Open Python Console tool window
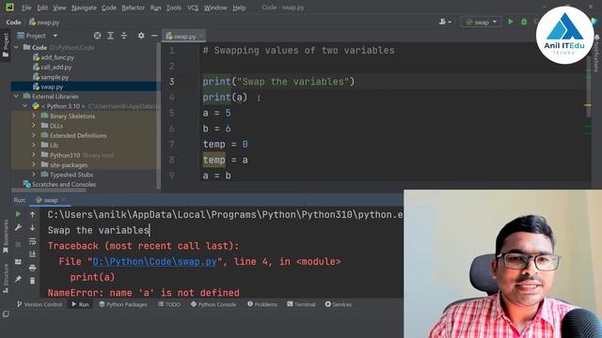Viewport: 602px width, 338px height. click(x=214, y=304)
